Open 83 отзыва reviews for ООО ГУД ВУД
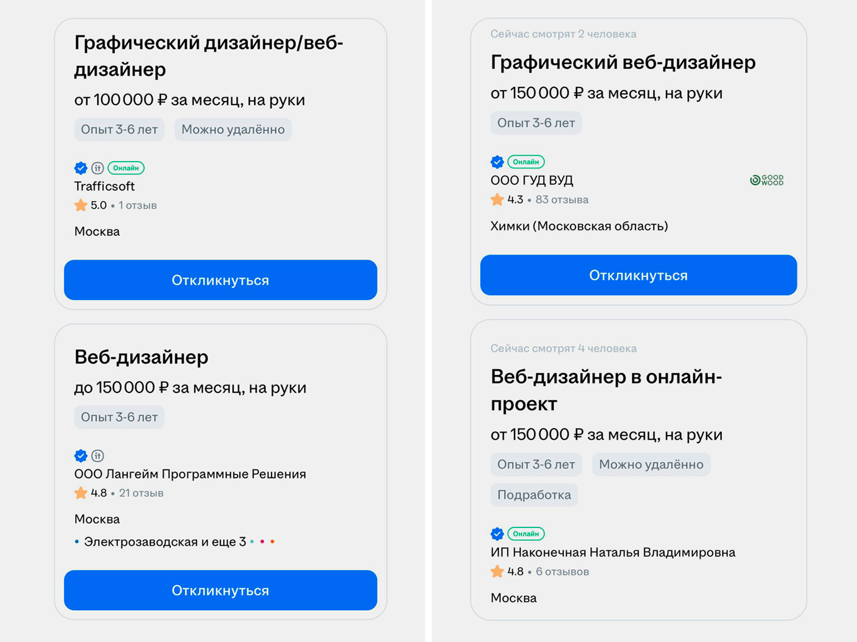Screen dimensions: 857x642 (562, 200)
